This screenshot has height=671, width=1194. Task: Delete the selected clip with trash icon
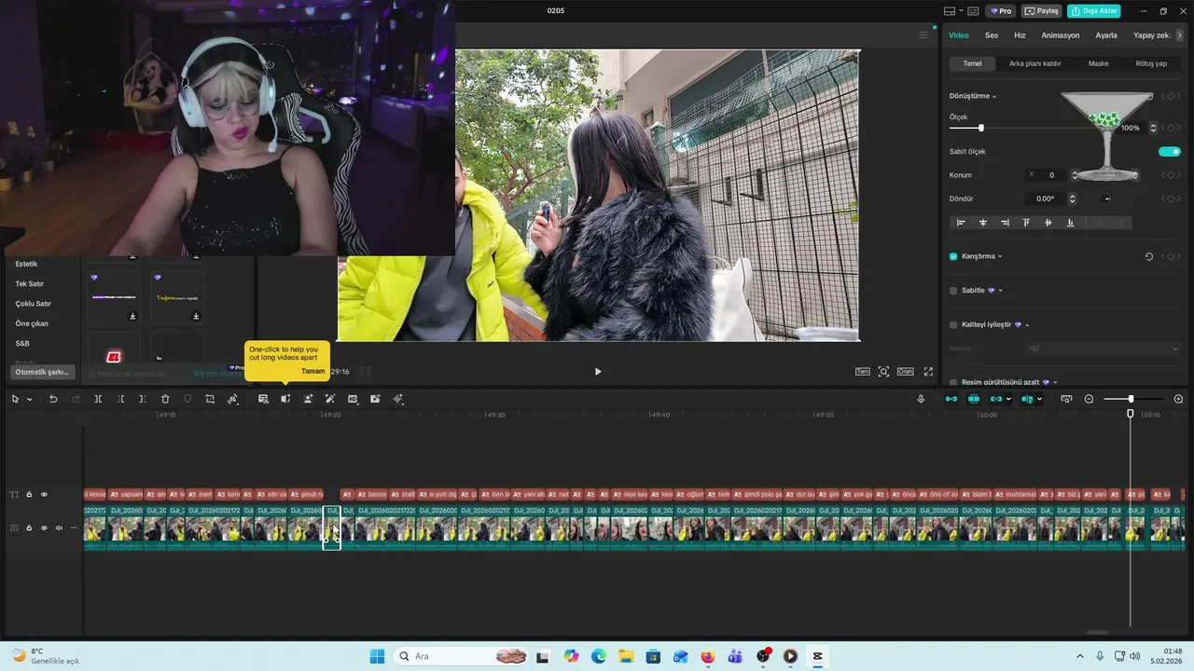pyautogui.click(x=165, y=399)
